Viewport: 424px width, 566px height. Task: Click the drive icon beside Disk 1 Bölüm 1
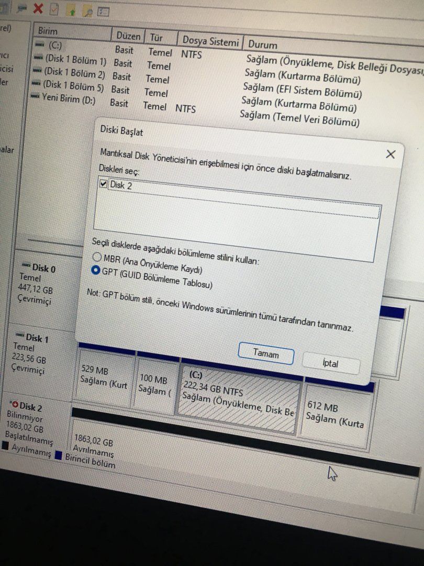pos(38,58)
